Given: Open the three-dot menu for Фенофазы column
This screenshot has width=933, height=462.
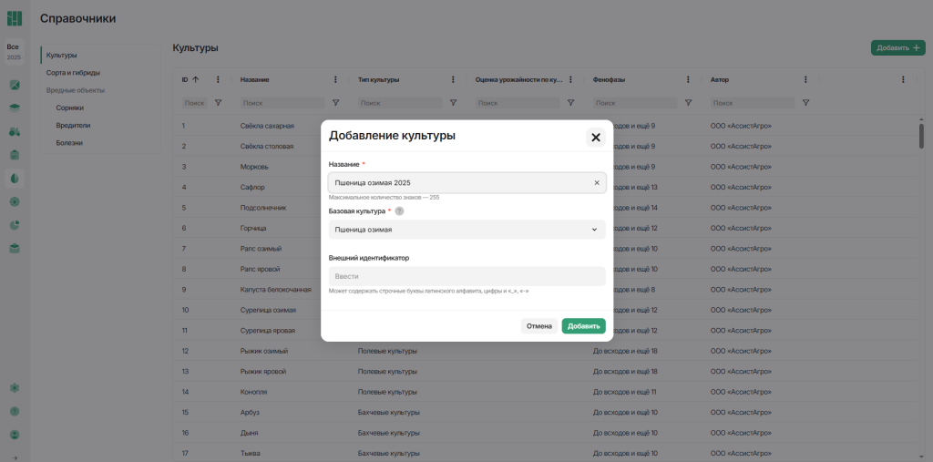Looking at the screenshot, I should tap(688, 79).
